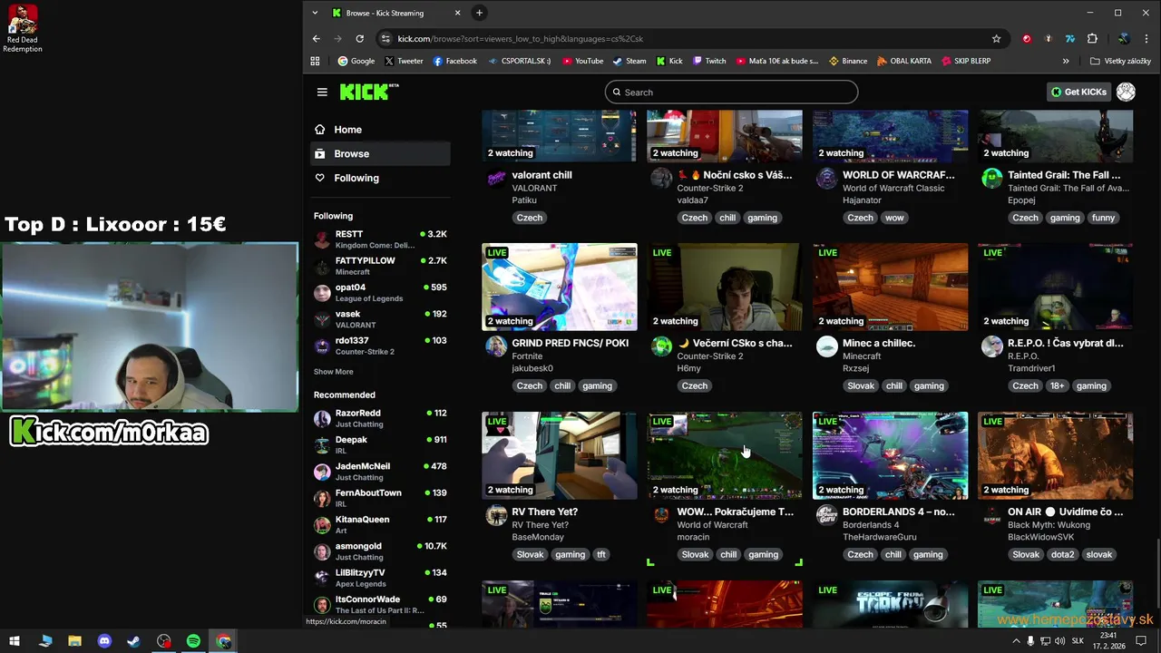This screenshot has height=653, width=1161.
Task: Expand hidden bookmarks with the double chevron
Action: (1066, 61)
